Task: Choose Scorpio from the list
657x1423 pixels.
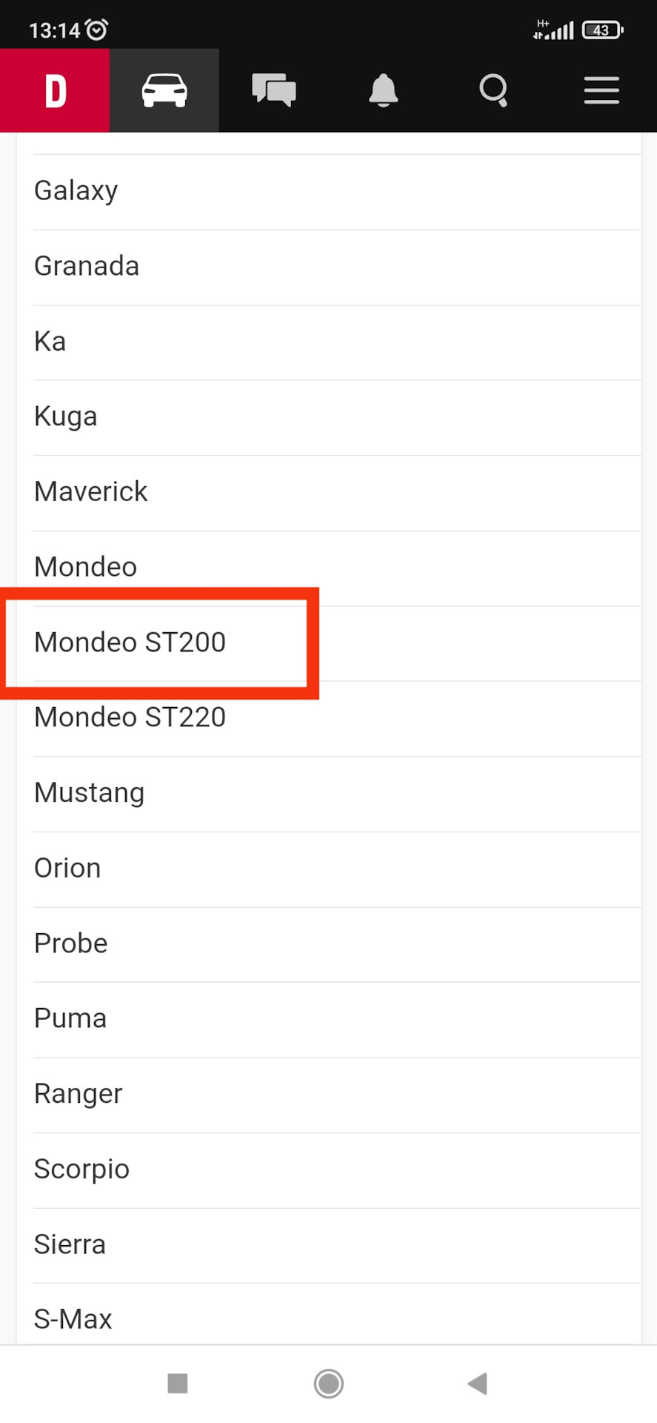Action: click(x=81, y=1170)
